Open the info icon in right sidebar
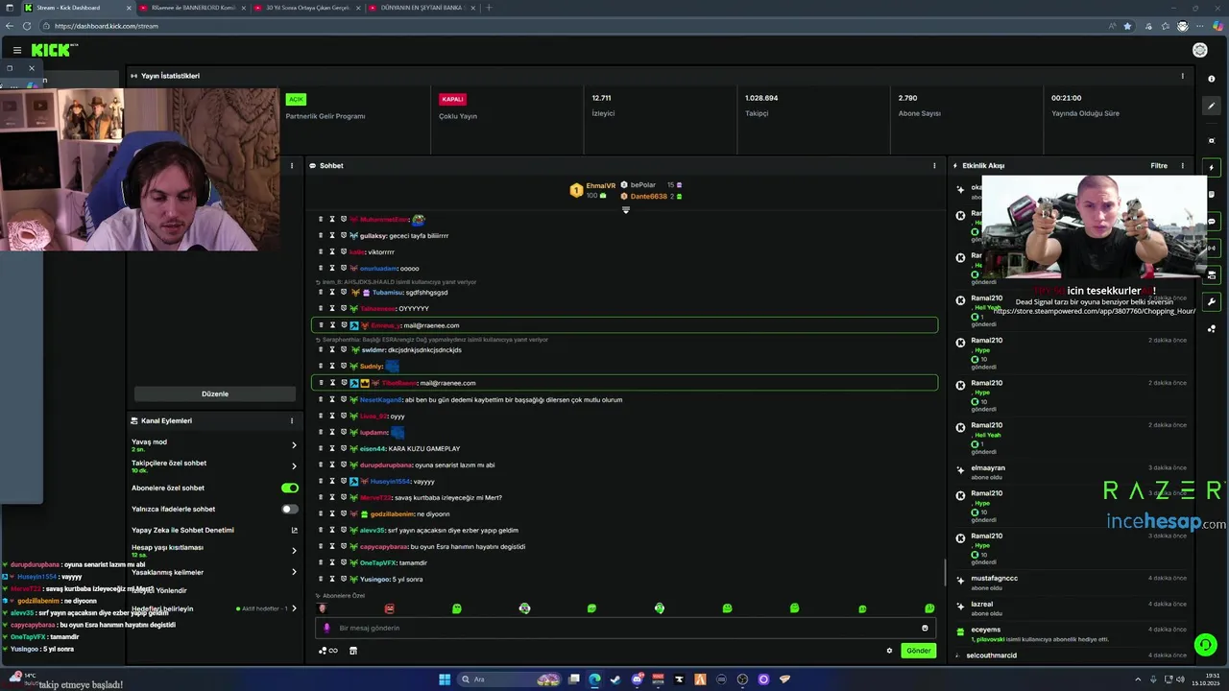 click(x=1212, y=79)
